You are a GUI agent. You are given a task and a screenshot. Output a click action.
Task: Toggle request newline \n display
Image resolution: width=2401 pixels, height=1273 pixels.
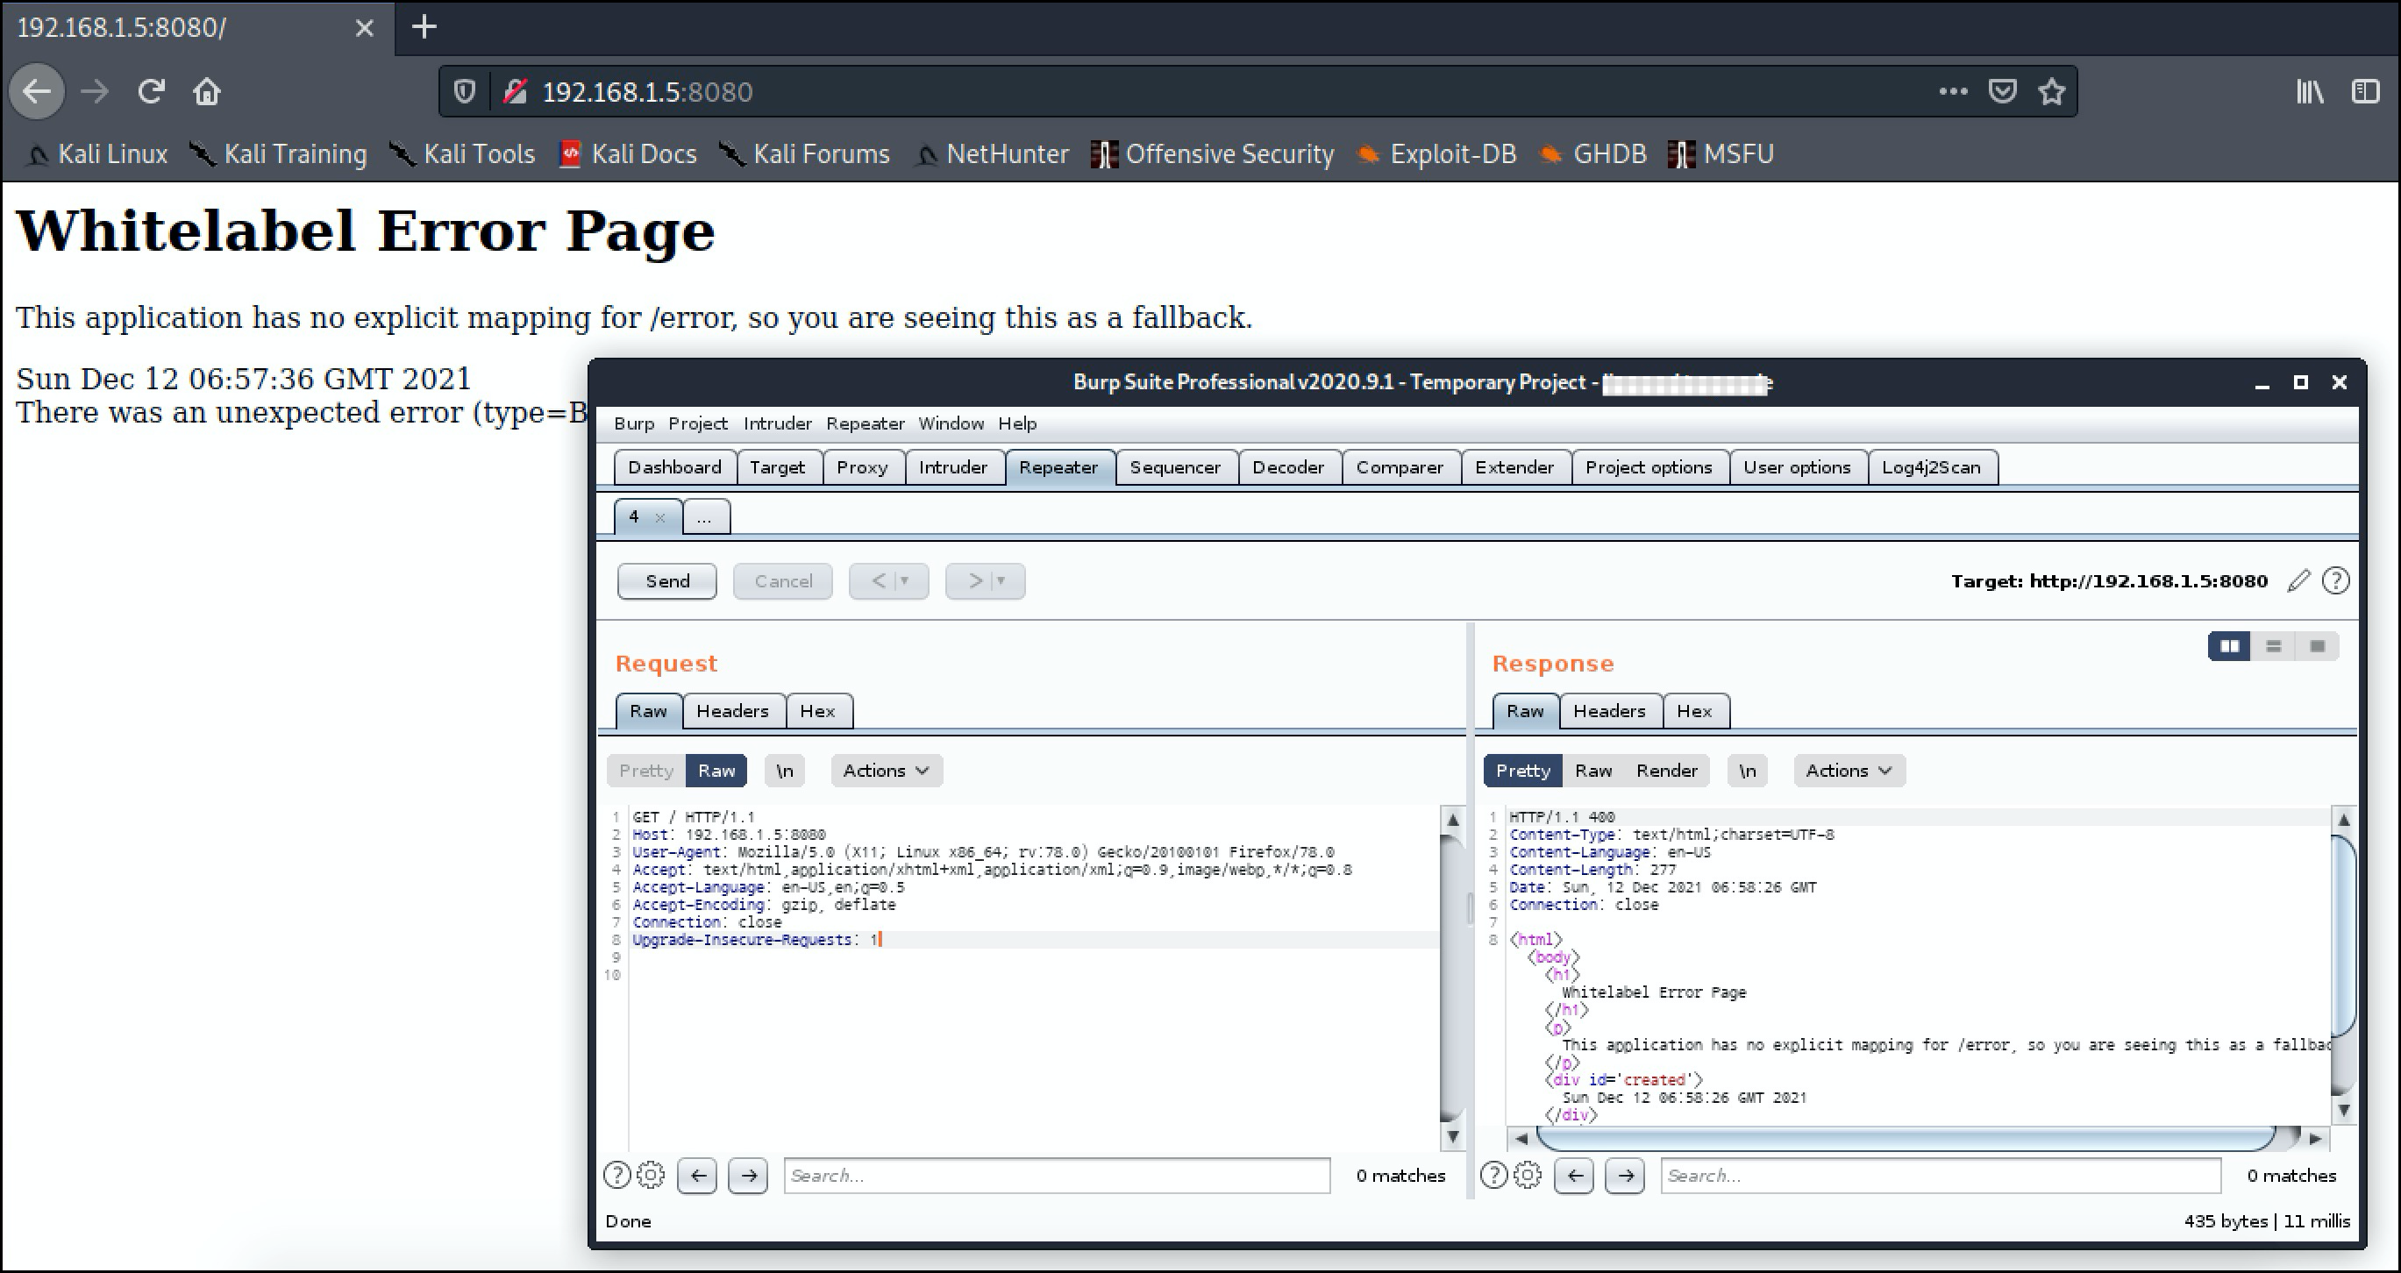785,771
